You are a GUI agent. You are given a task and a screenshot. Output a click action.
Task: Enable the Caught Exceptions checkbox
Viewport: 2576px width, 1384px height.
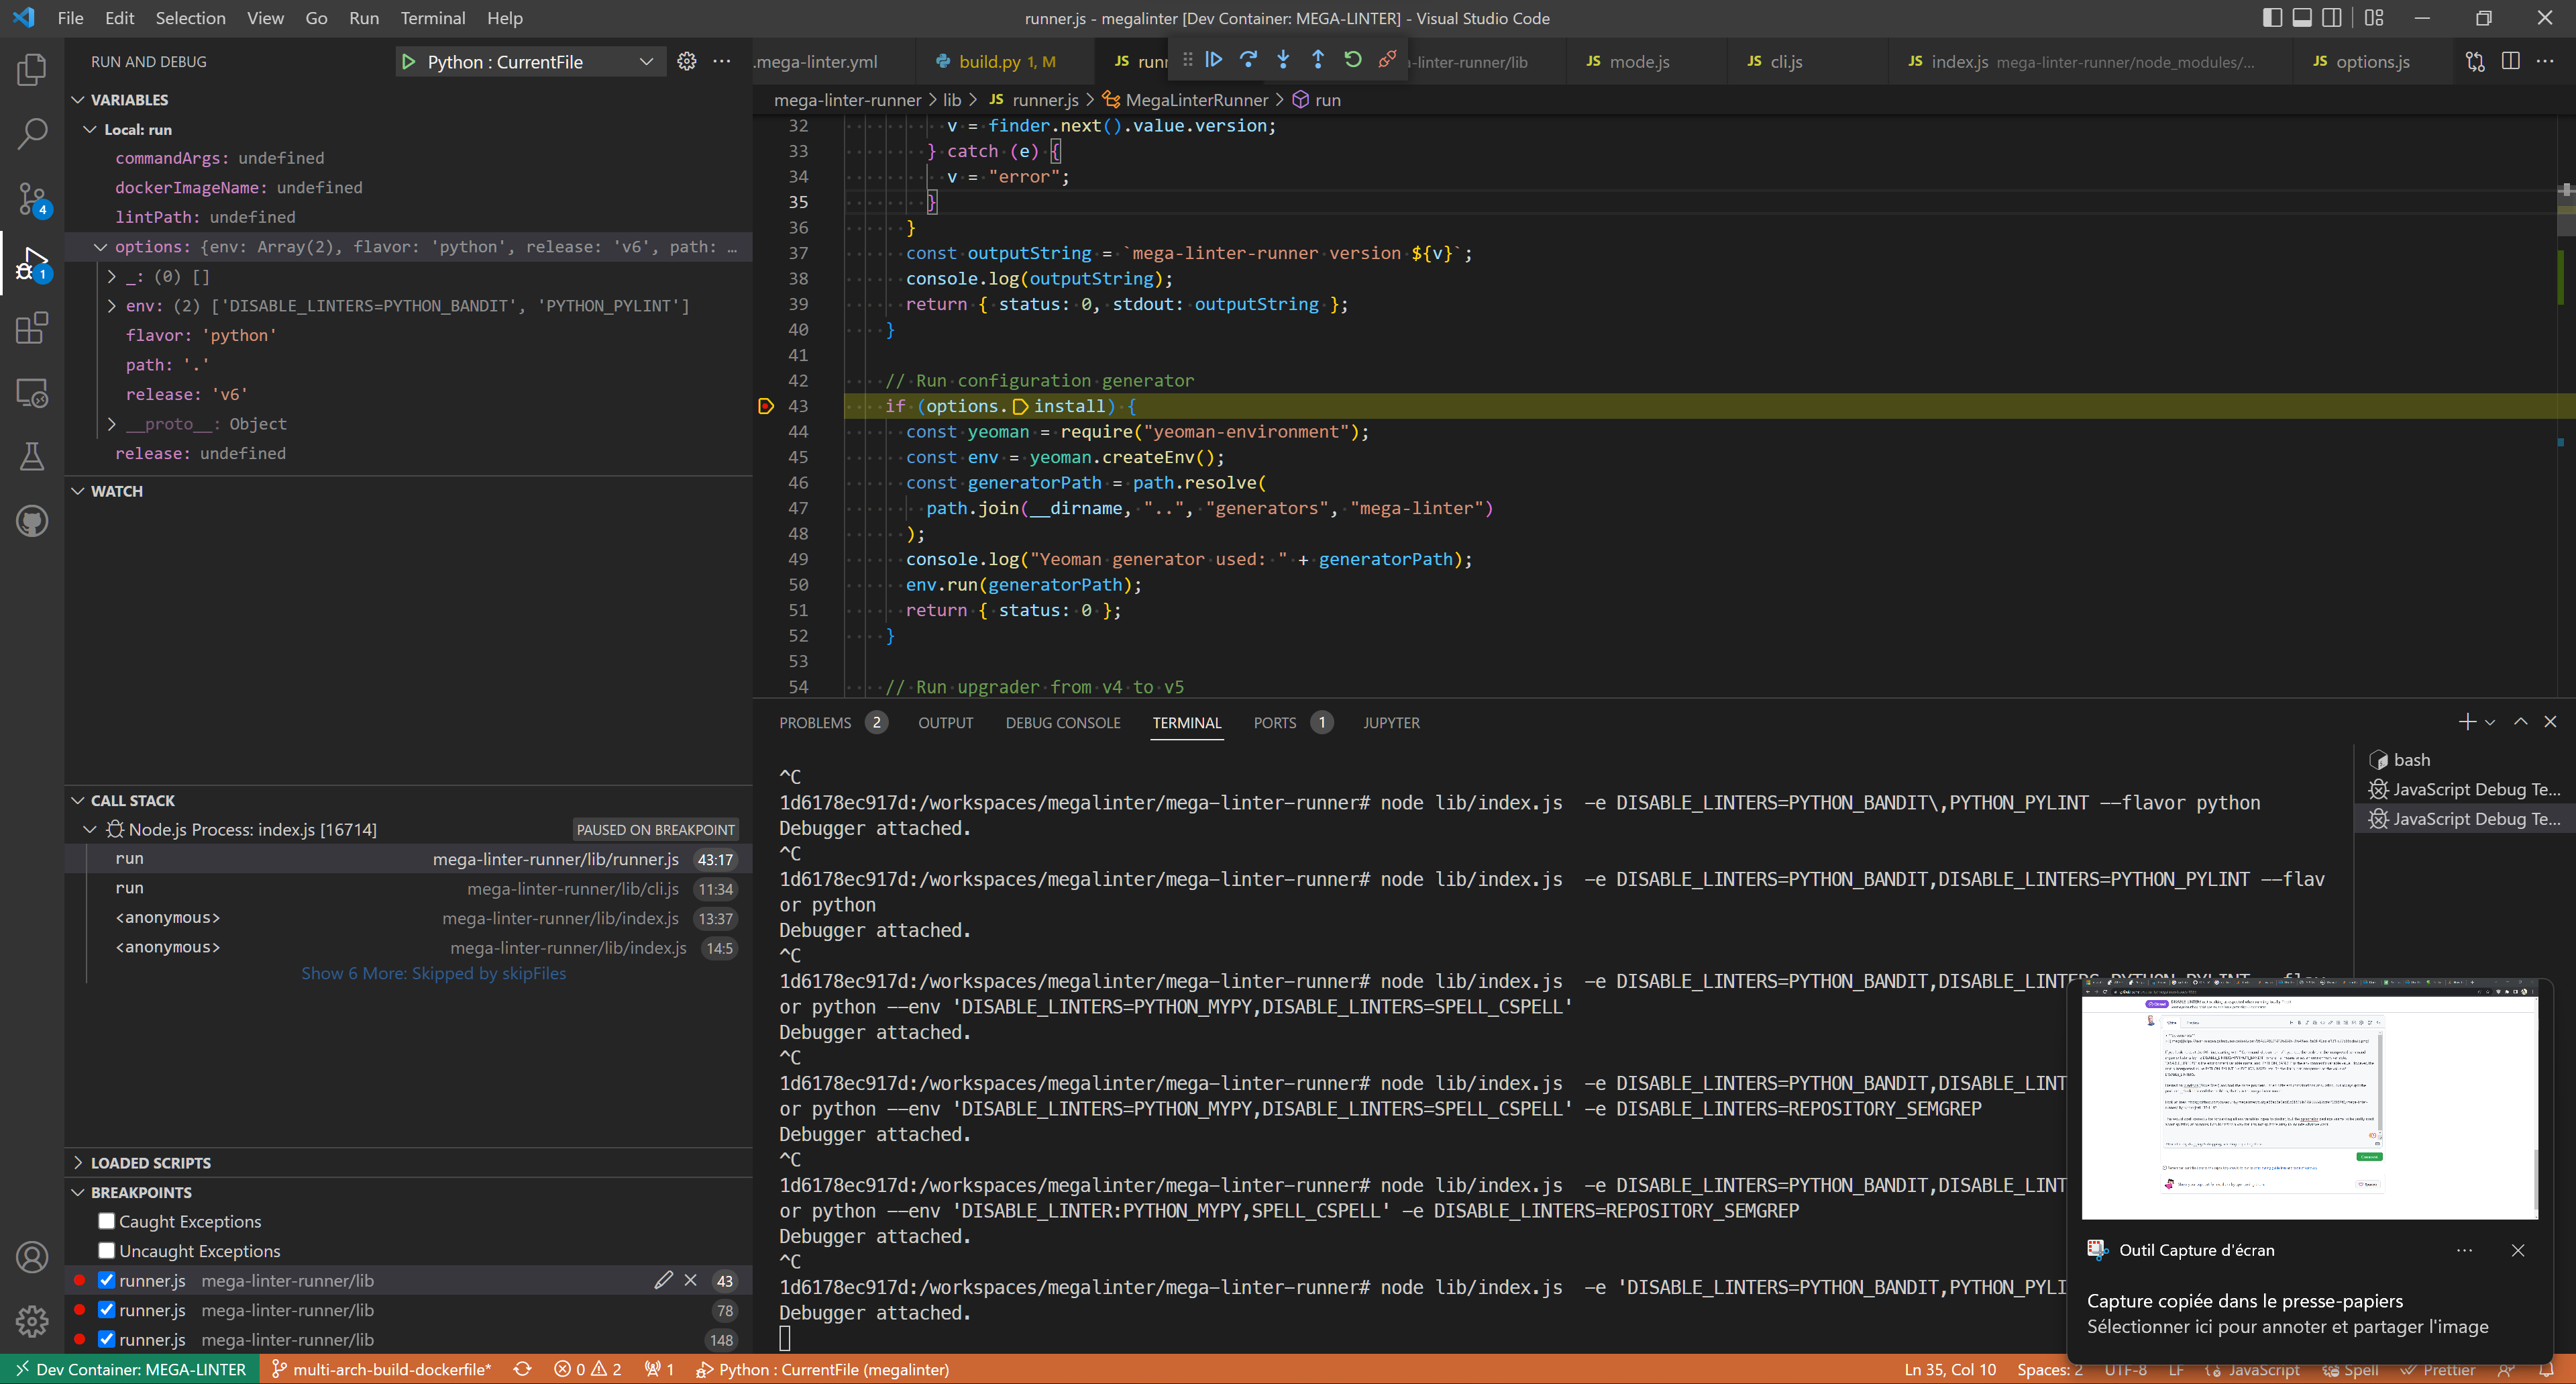[106, 1221]
